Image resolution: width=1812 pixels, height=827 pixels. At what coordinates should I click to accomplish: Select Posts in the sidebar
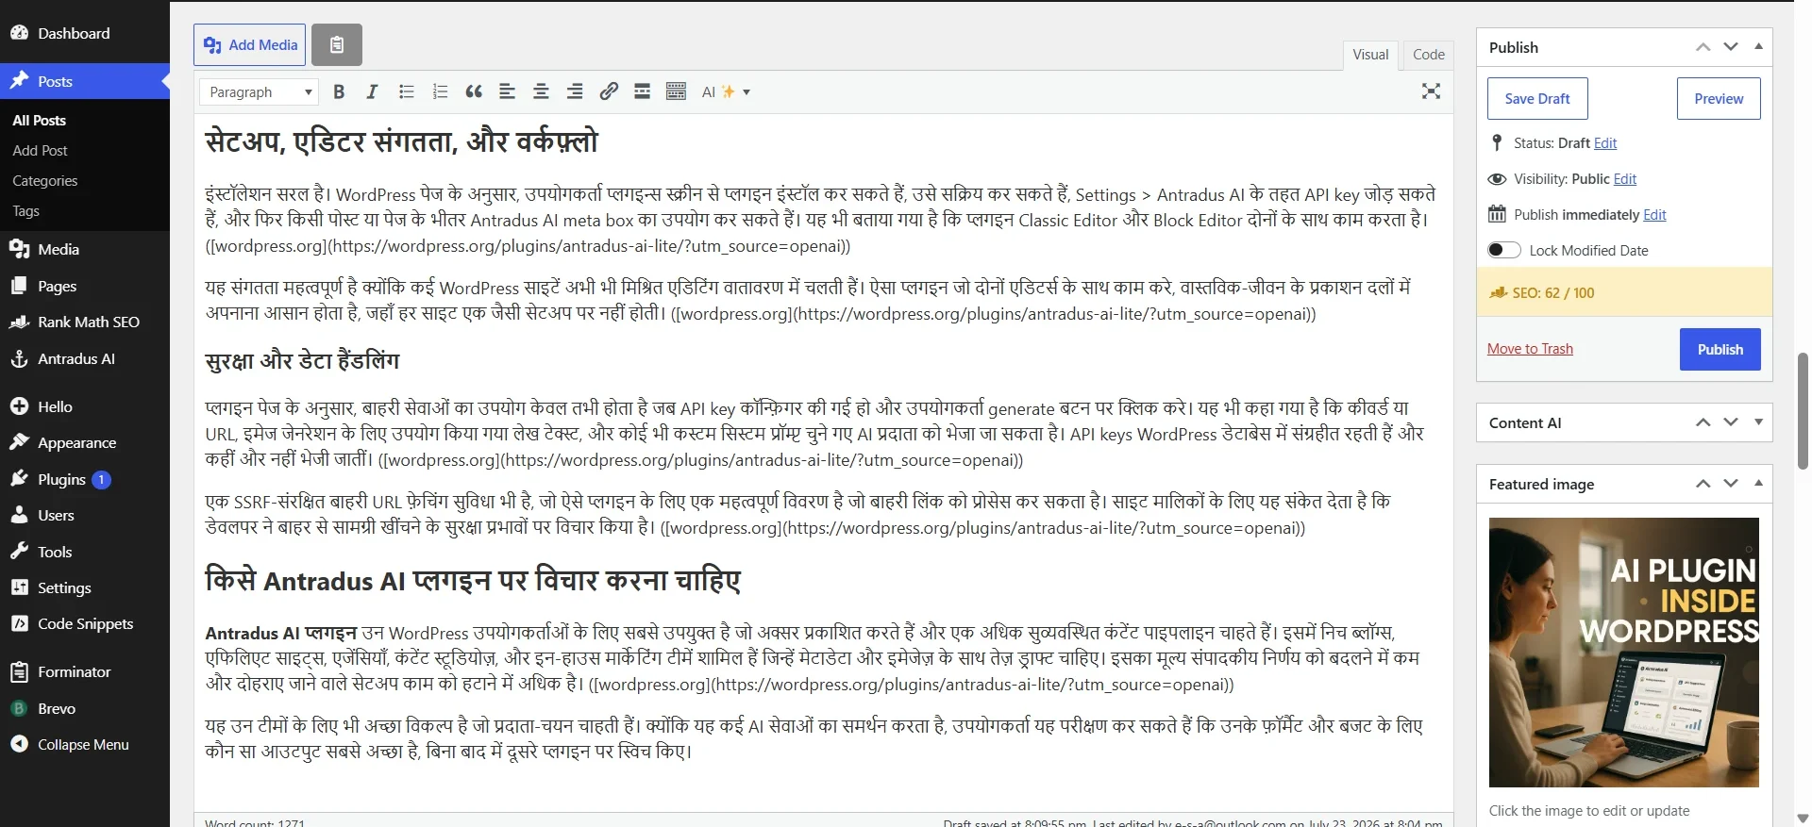[x=85, y=81]
